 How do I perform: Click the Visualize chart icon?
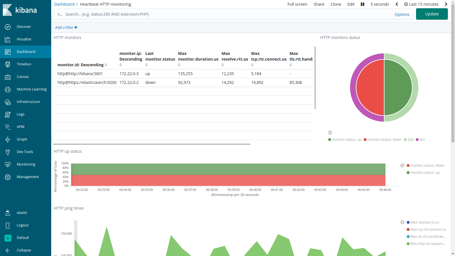click(x=8, y=39)
